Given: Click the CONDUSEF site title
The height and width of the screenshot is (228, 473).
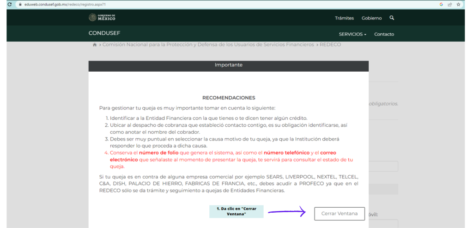Looking at the screenshot, I should (104, 33).
